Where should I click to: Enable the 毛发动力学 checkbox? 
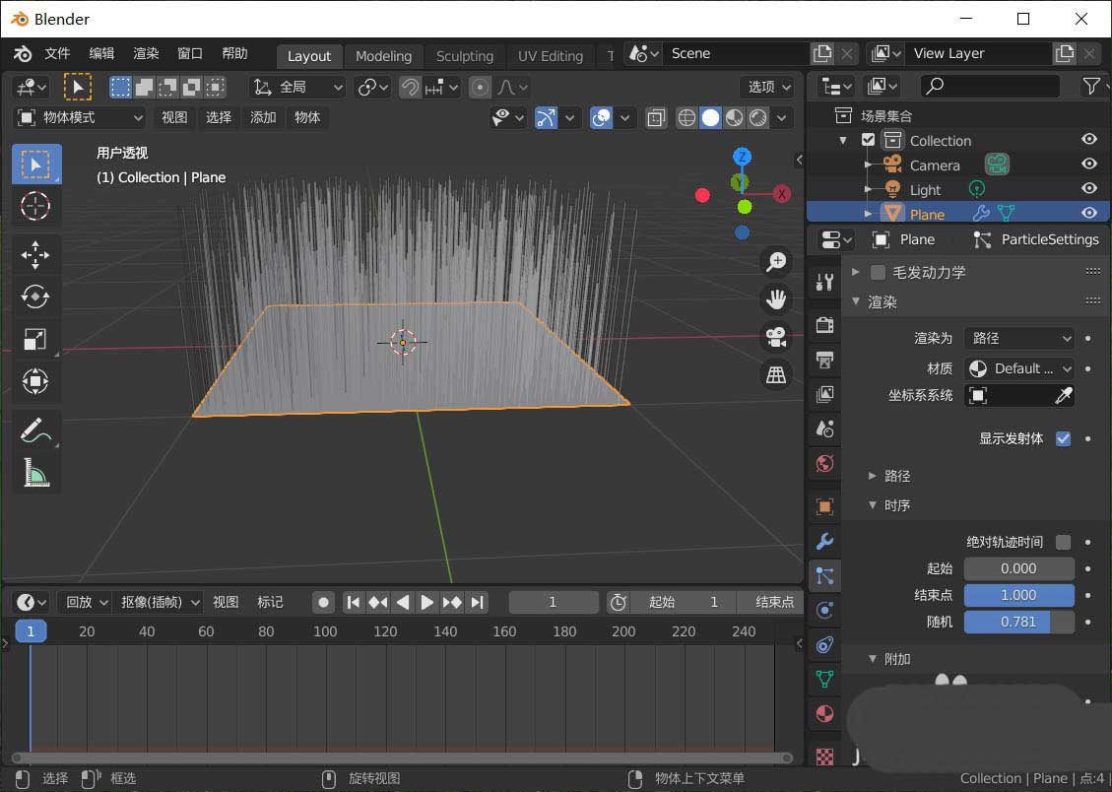(x=878, y=272)
